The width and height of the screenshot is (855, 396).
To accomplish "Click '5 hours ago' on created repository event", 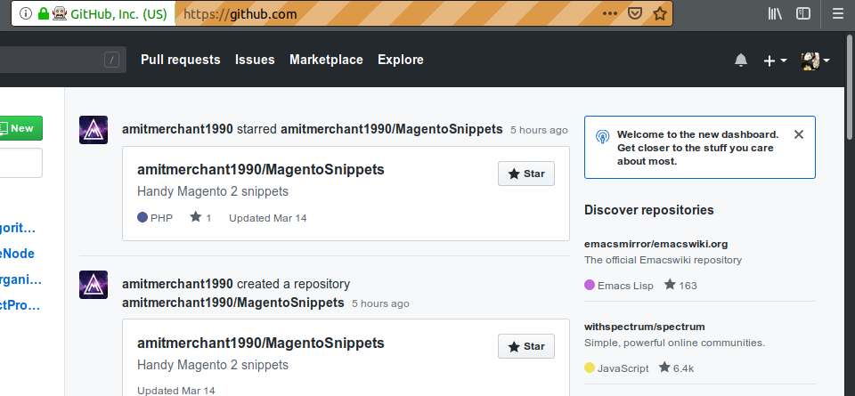I will [x=380, y=303].
